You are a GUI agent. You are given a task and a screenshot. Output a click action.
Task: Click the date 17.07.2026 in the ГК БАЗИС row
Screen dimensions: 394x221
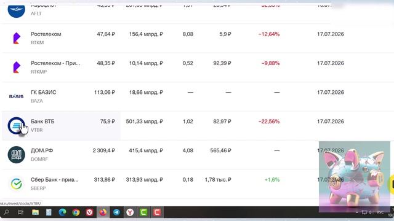[331, 92]
